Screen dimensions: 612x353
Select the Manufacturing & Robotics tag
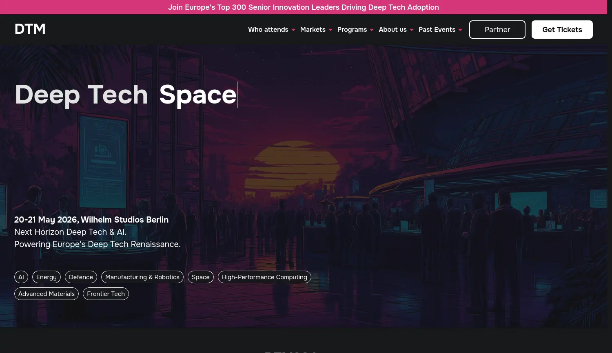142,277
